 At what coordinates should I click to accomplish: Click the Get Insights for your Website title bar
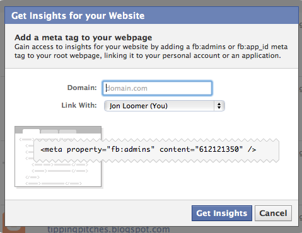[151, 16]
